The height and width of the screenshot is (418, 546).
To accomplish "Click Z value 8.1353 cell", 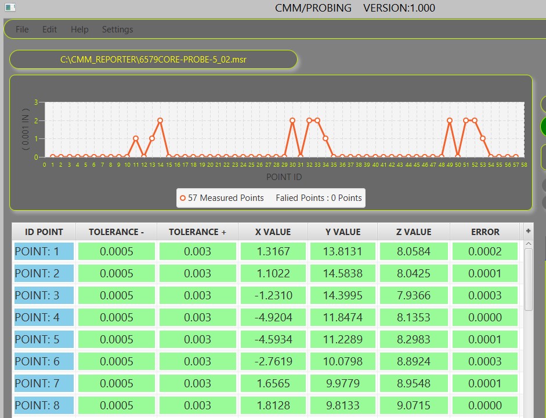I will (414, 317).
